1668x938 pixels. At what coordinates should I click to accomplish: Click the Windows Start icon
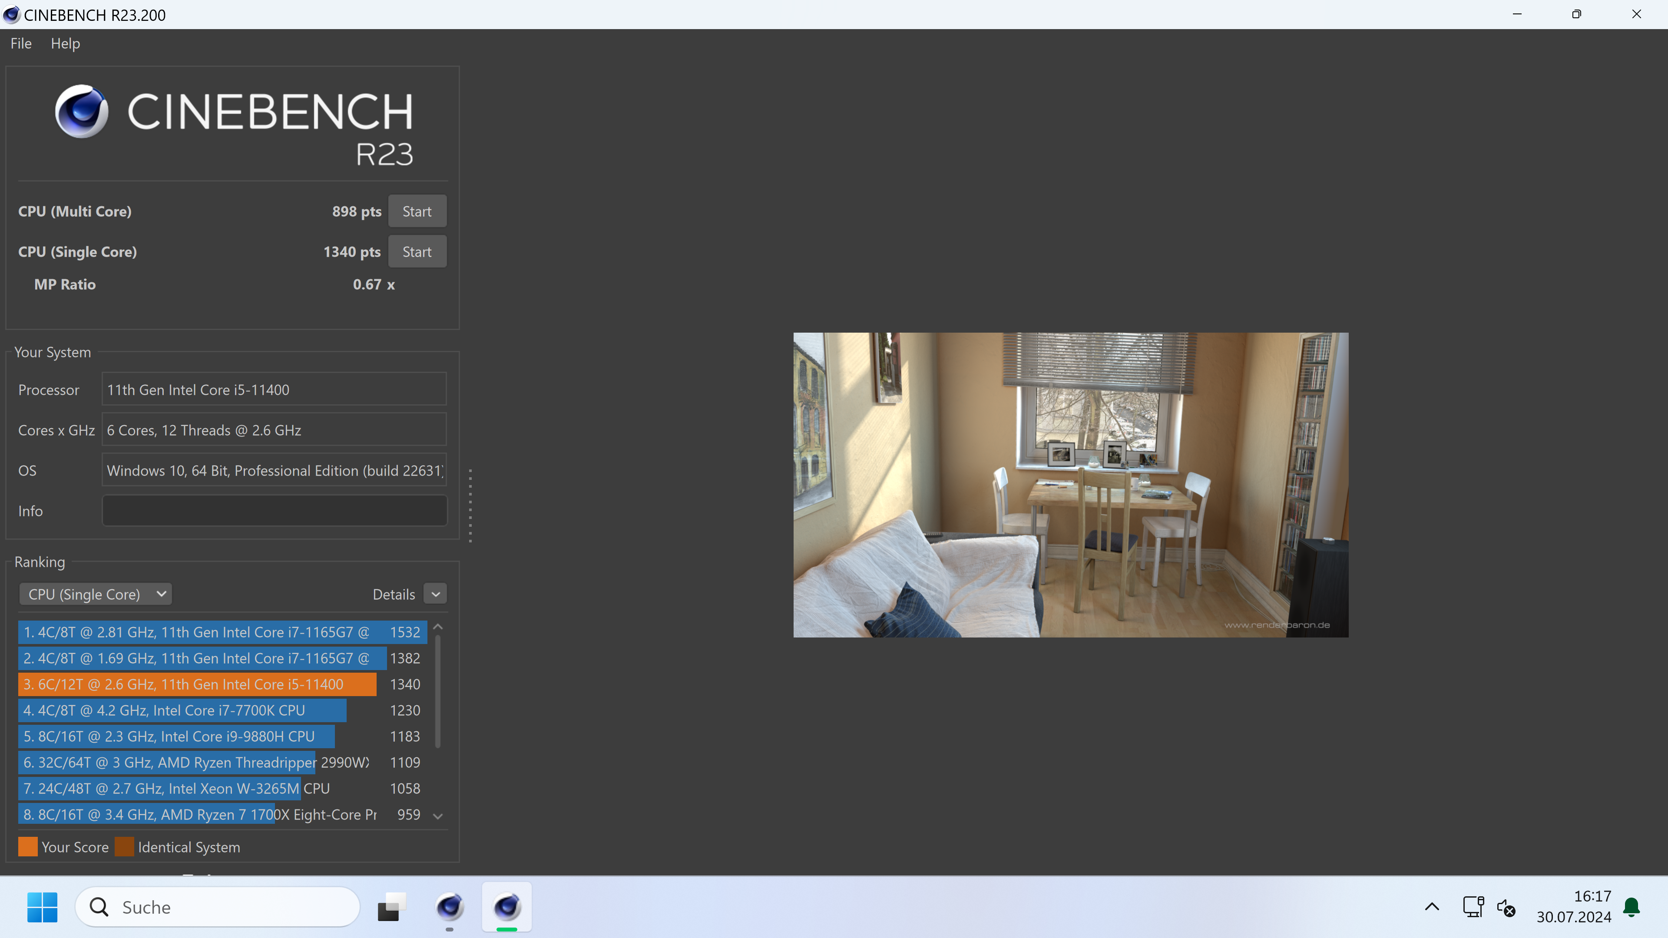click(42, 907)
